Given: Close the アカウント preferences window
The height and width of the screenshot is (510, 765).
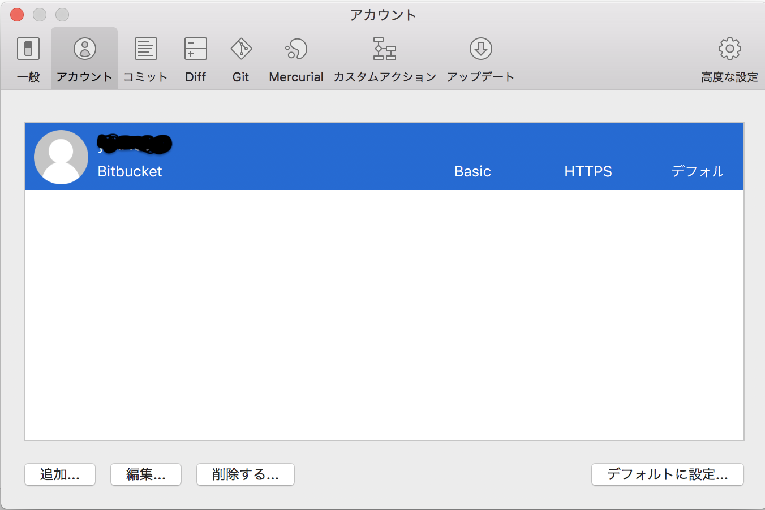Looking at the screenshot, I should tap(17, 15).
